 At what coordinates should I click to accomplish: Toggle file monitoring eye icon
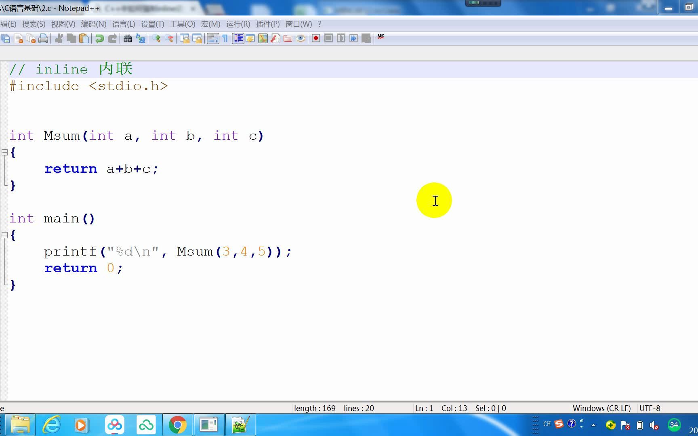pyautogui.click(x=301, y=38)
